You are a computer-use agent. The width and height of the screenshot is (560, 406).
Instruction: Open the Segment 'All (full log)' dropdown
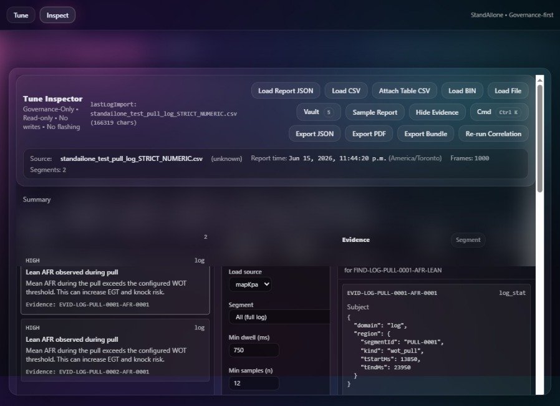(x=279, y=317)
